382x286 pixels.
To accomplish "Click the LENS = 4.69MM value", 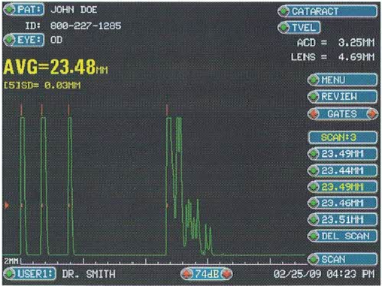I will click(x=333, y=57).
